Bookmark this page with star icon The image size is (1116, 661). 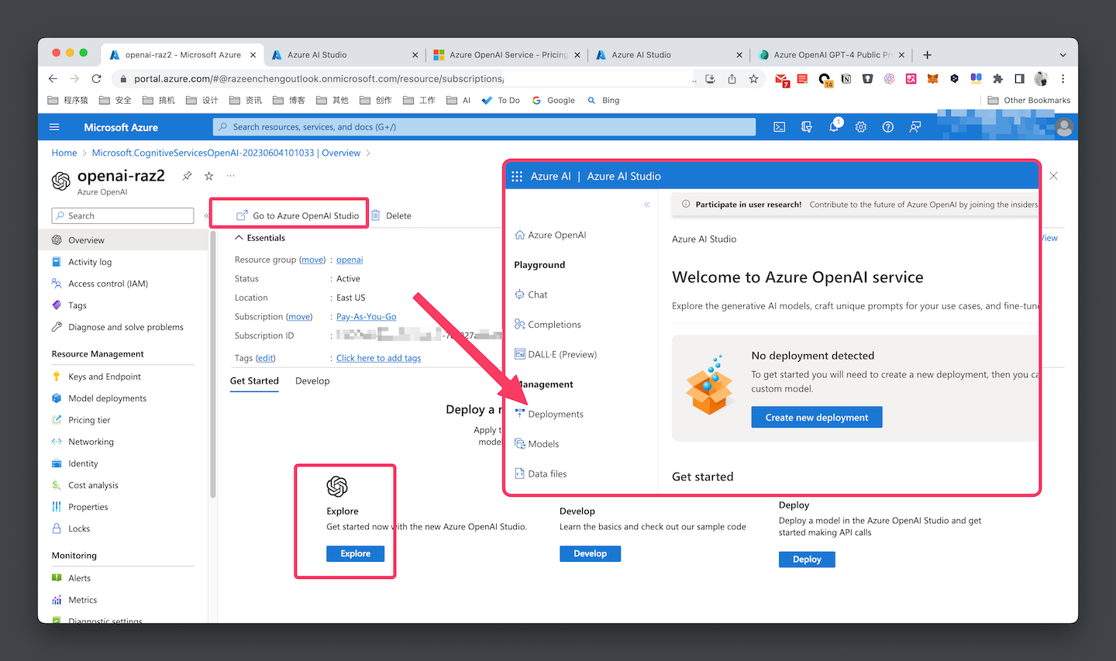tap(753, 78)
